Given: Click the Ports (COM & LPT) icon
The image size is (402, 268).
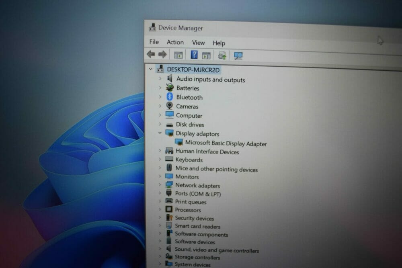Looking at the screenshot, I should 169,193.
